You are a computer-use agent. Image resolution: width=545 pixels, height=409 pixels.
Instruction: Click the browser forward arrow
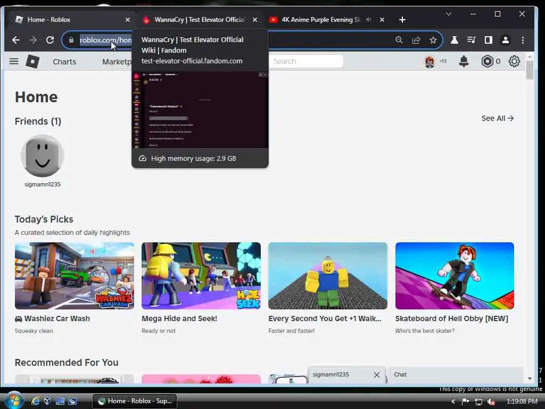(33, 40)
